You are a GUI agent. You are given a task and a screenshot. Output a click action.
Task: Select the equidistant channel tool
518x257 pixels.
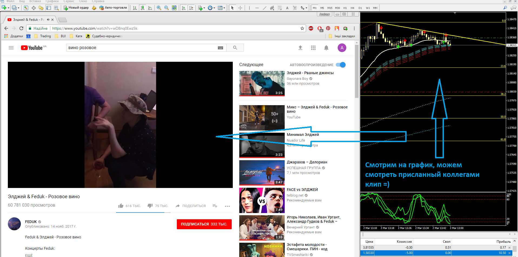click(272, 8)
